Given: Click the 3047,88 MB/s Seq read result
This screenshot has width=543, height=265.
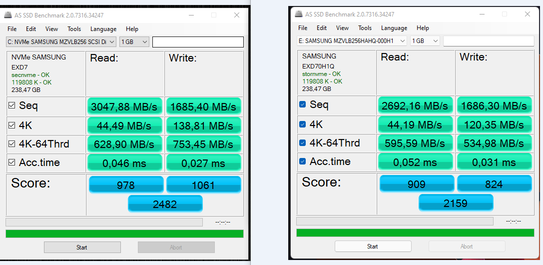Looking at the screenshot, I should point(125,106).
